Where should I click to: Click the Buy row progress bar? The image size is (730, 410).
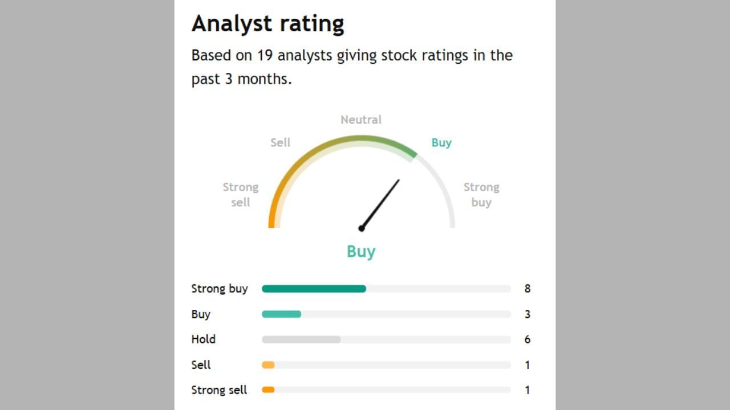281,314
